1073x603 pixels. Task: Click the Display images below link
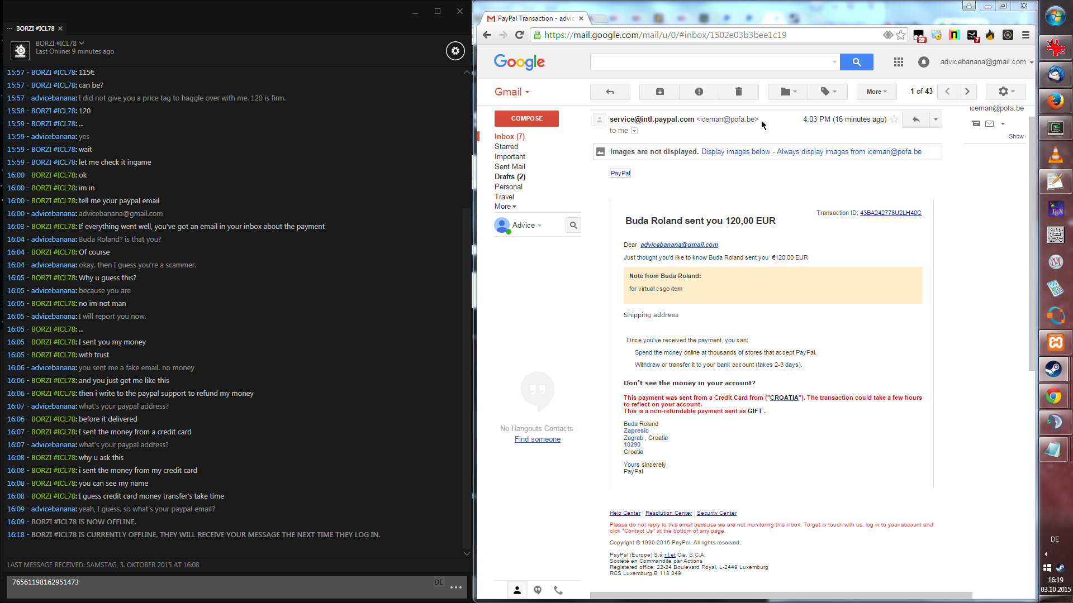[x=735, y=152]
